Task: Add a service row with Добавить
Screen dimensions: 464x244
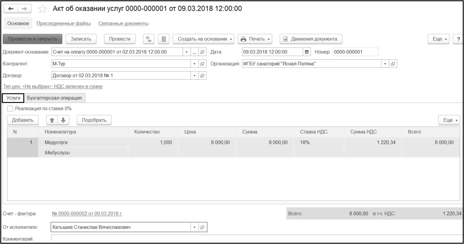Action: pyautogui.click(x=23, y=120)
